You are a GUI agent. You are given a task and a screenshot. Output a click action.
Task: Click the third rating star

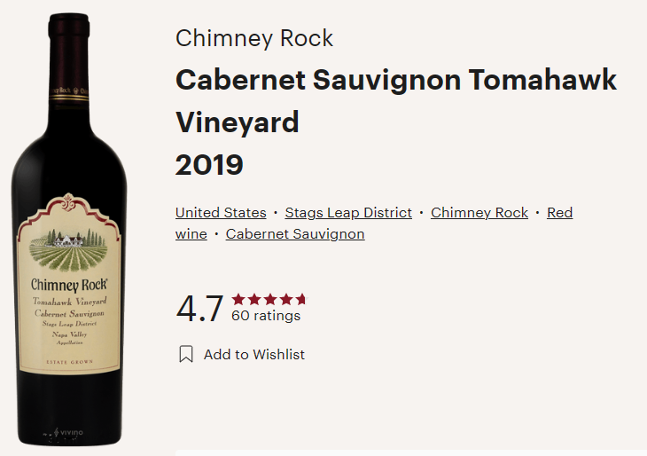[270, 299]
